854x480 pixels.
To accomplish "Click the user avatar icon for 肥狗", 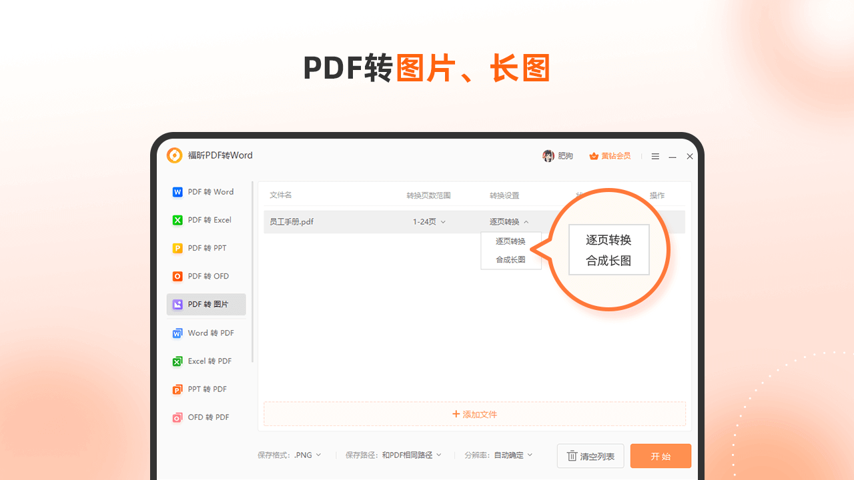I will point(548,156).
